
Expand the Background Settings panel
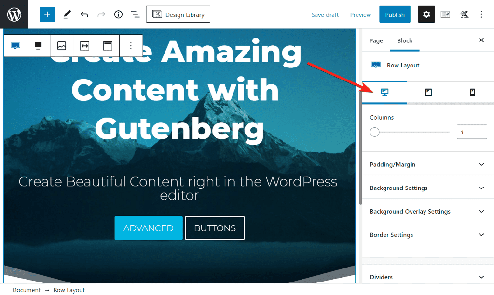pos(428,188)
